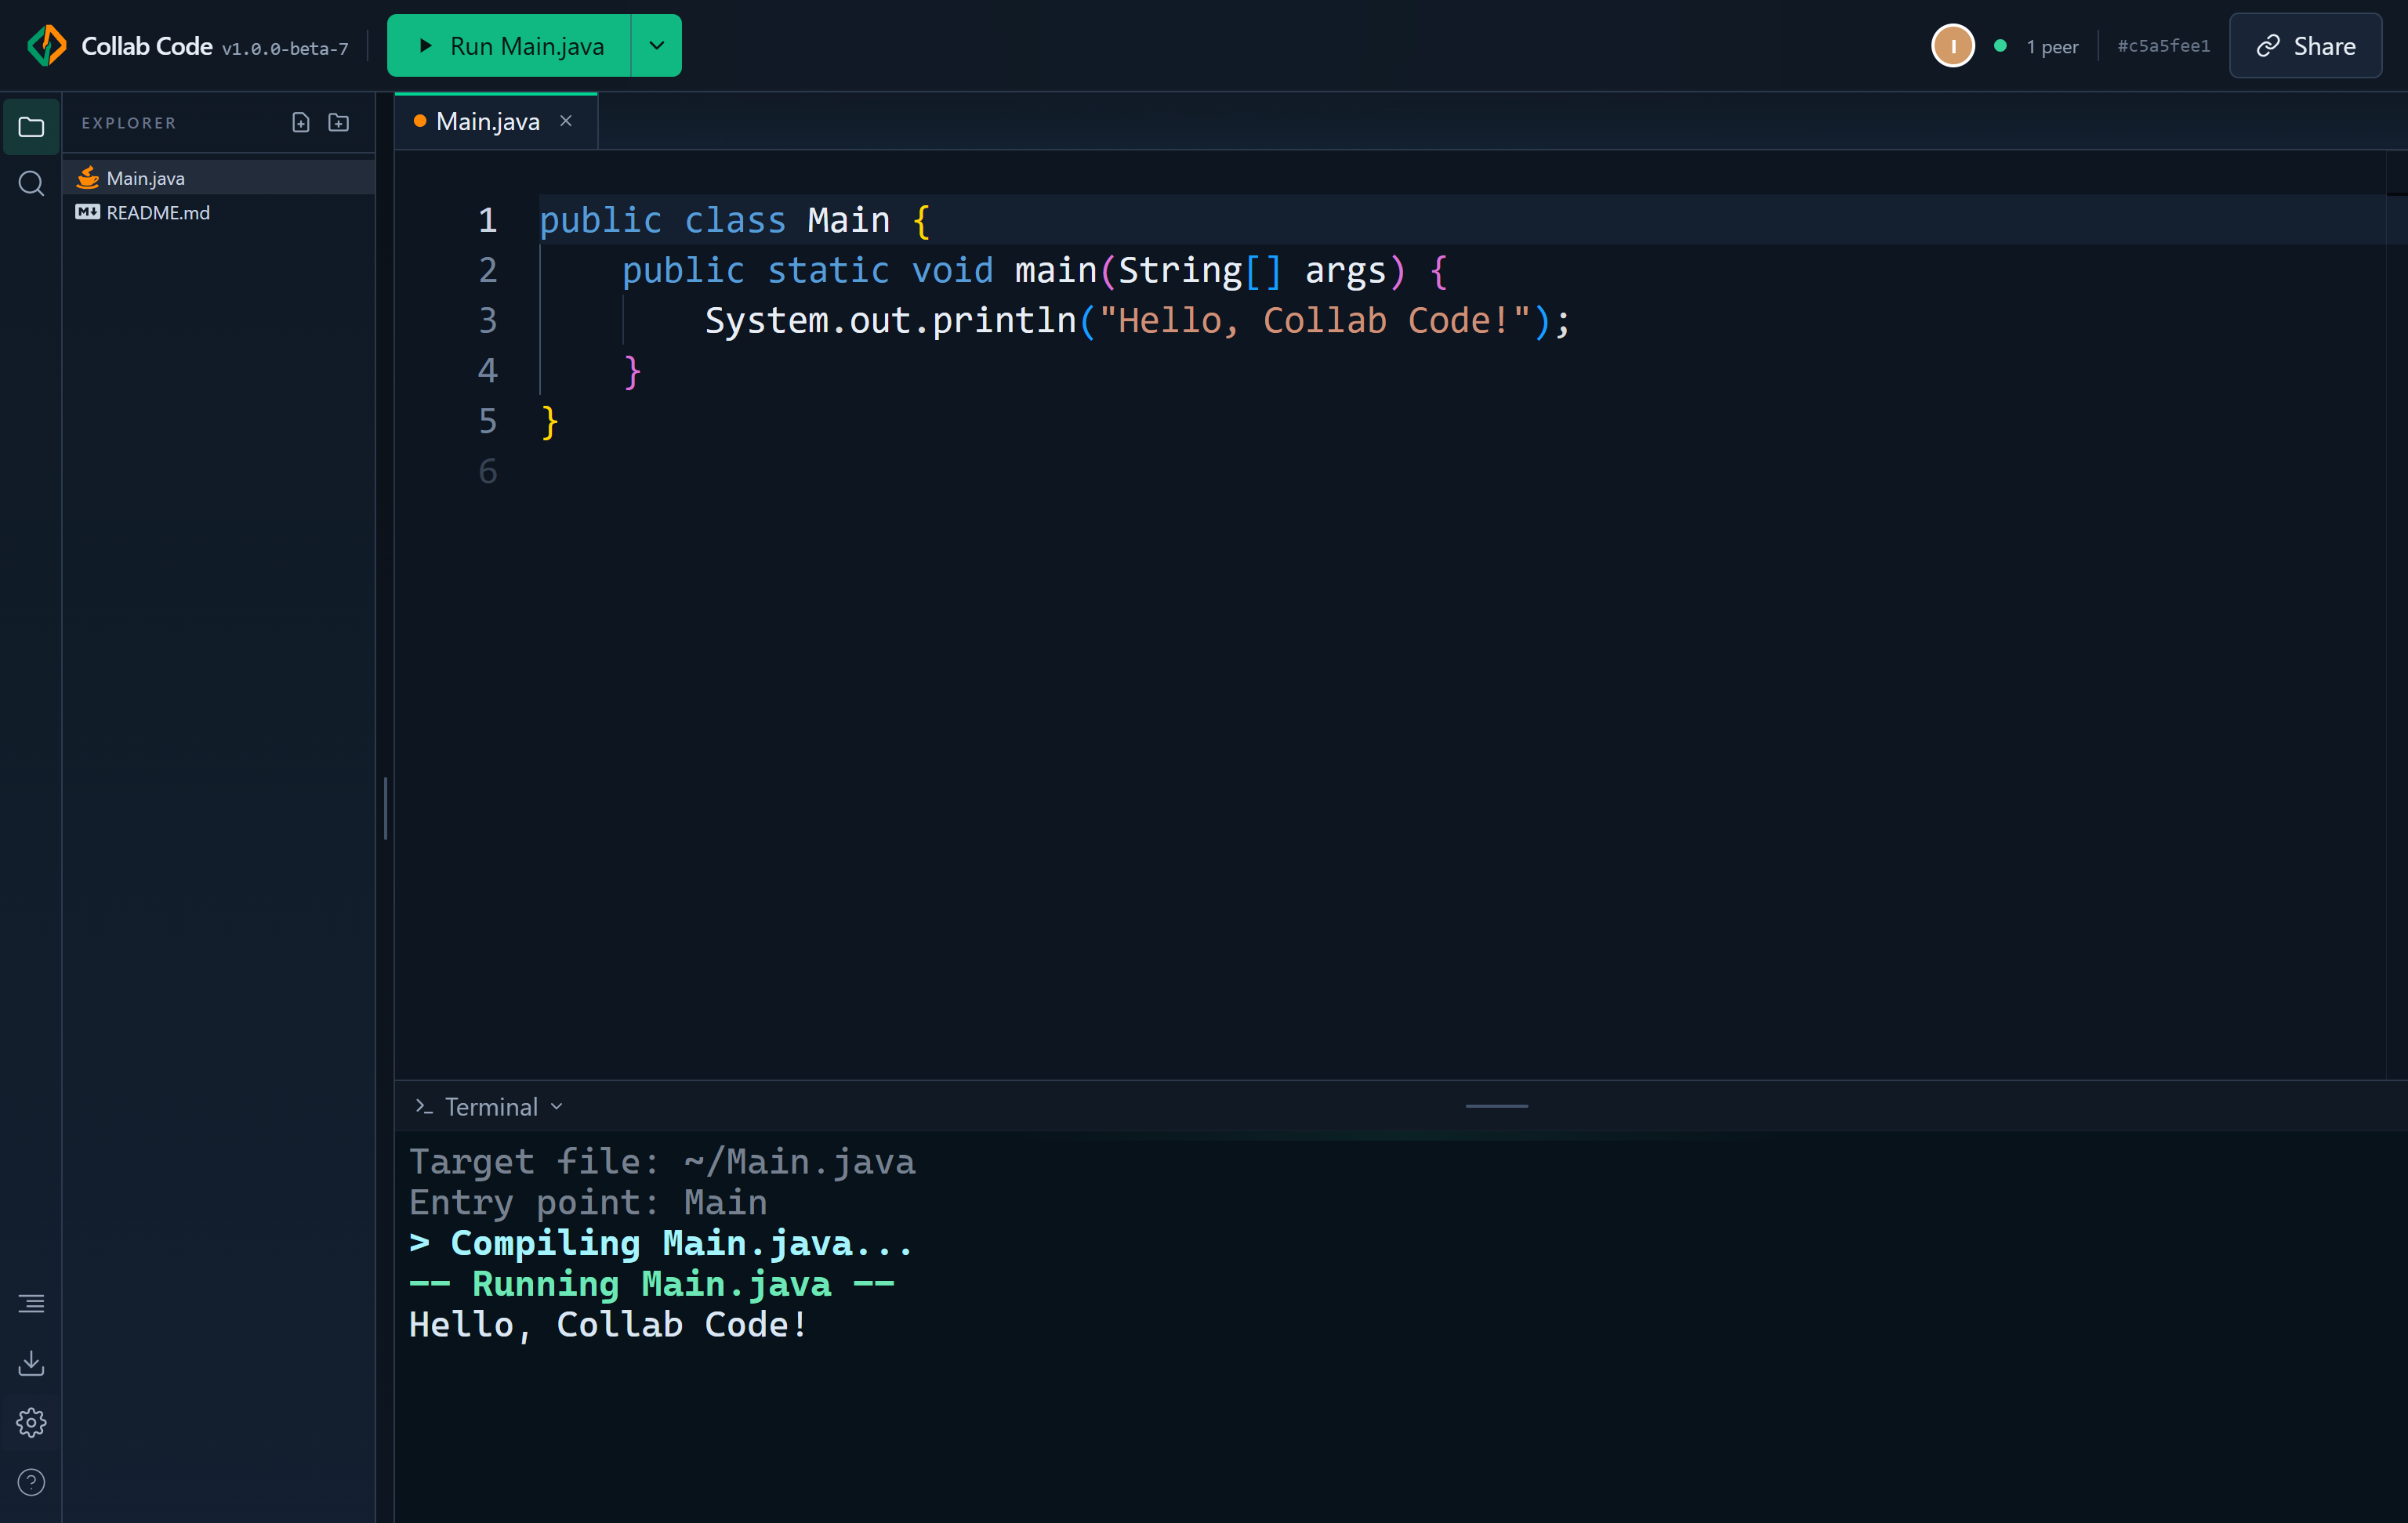Open the Help question mark icon
2408x1523 pixels.
click(x=31, y=1482)
